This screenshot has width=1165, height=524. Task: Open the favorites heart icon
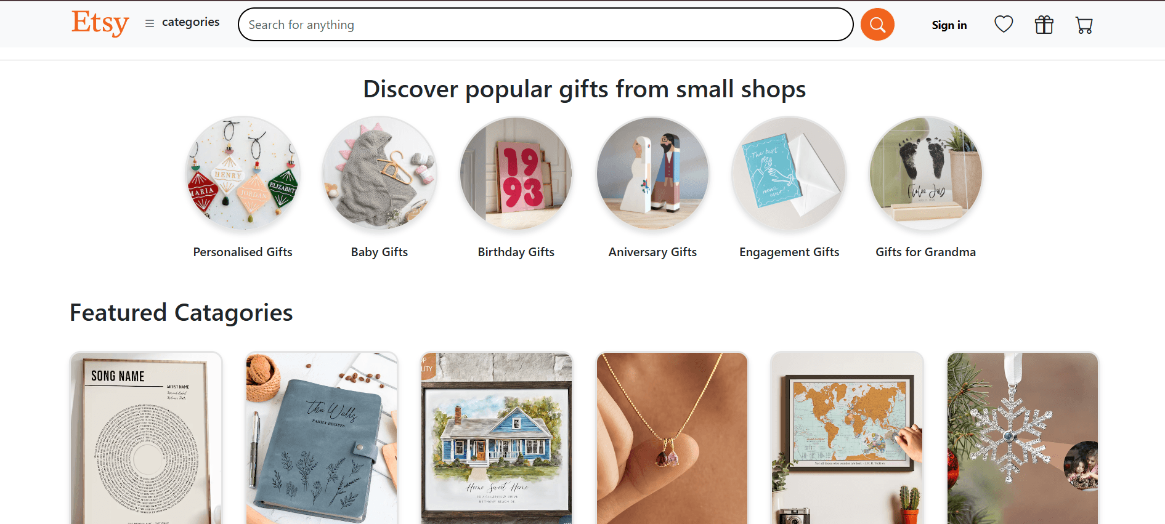click(1004, 25)
